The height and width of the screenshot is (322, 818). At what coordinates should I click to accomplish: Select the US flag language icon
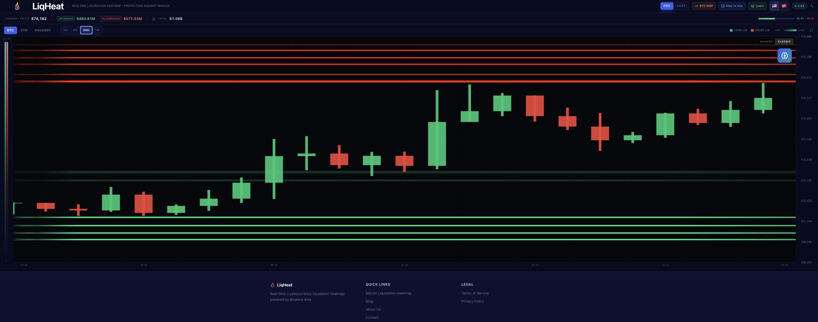pos(774,6)
